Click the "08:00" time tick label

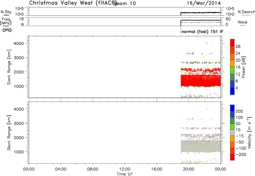click(93, 169)
